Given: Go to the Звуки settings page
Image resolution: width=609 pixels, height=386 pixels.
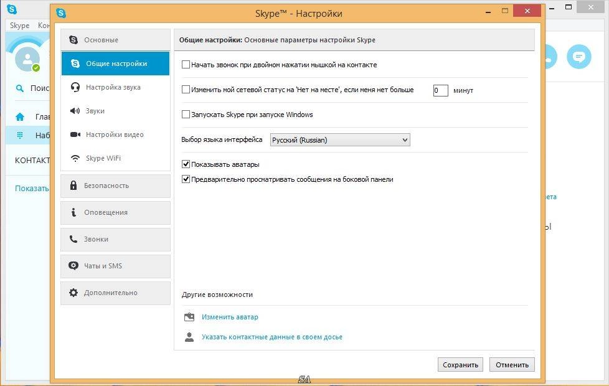Looking at the screenshot, I should pos(115,111).
